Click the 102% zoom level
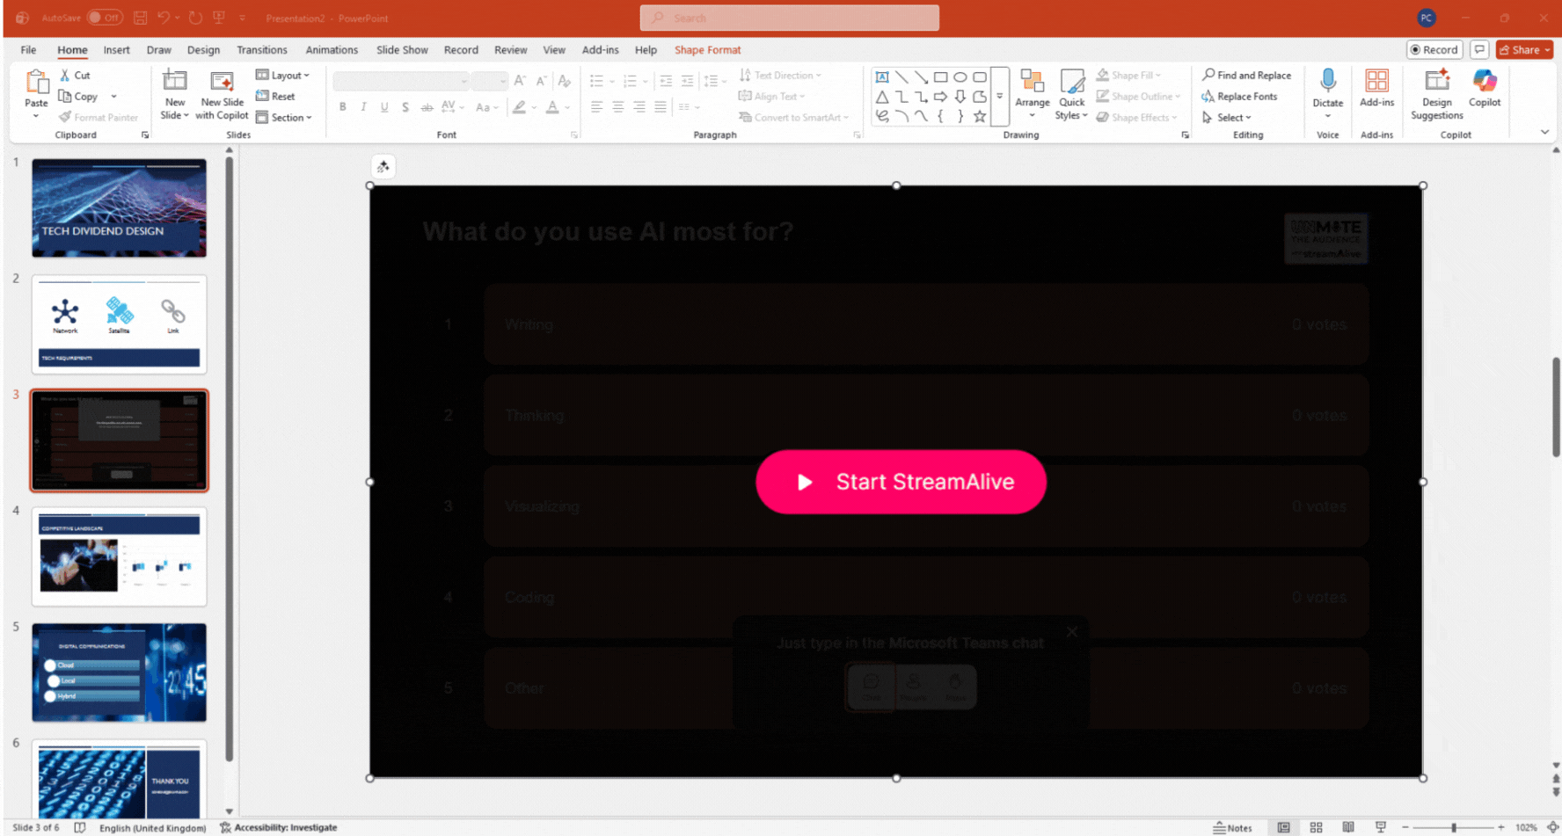Viewport: 1562px width, 836px height. [1526, 827]
